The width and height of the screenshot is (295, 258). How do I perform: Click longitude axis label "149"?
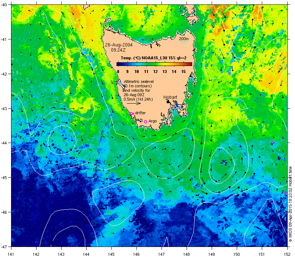point(212,254)
